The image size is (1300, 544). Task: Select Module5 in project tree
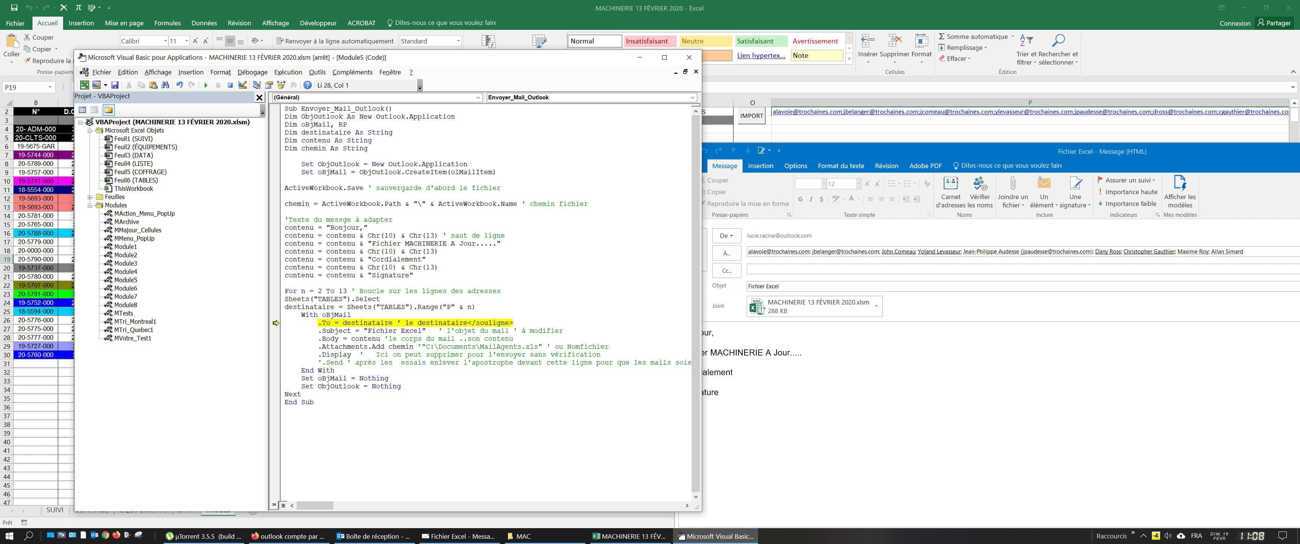click(x=125, y=280)
